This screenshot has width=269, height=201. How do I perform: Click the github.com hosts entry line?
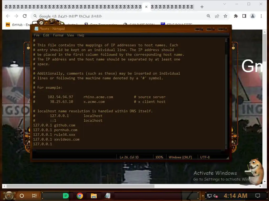[x=54, y=125]
